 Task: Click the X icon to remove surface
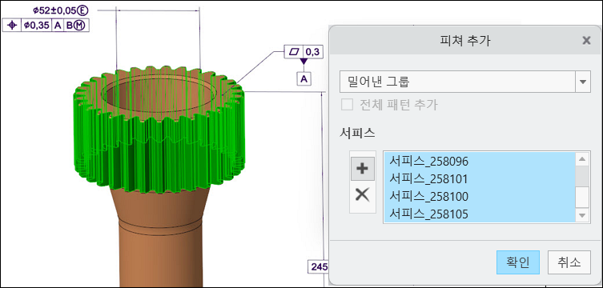[x=362, y=195]
